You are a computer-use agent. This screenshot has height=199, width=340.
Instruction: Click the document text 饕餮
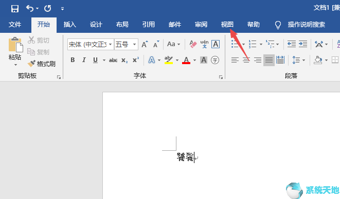pyautogui.click(x=185, y=157)
